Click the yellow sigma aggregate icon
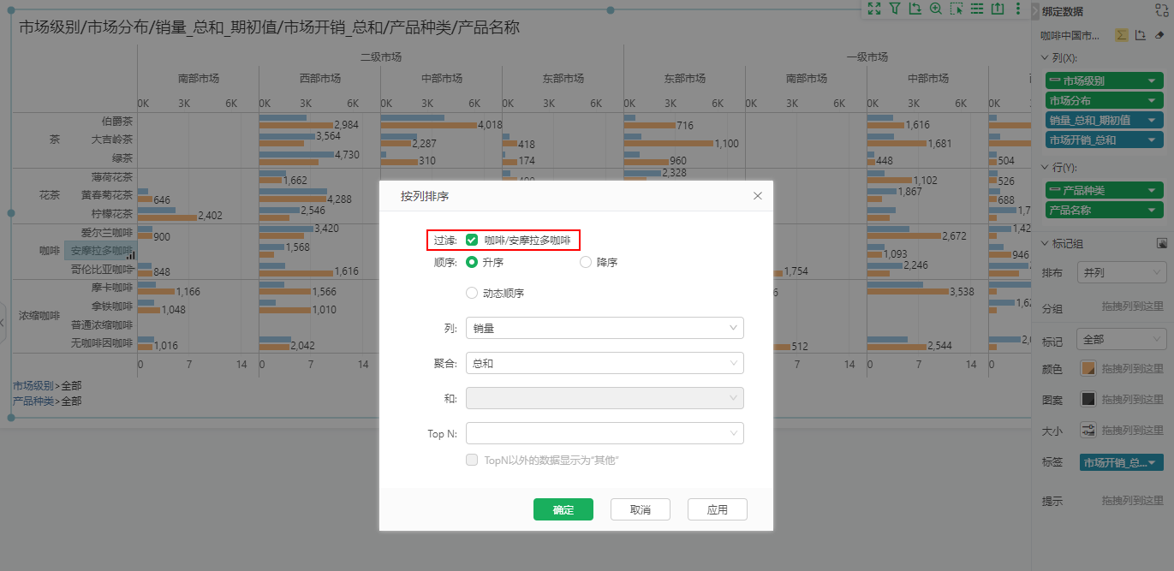The width and height of the screenshot is (1174, 571). pos(1121,35)
